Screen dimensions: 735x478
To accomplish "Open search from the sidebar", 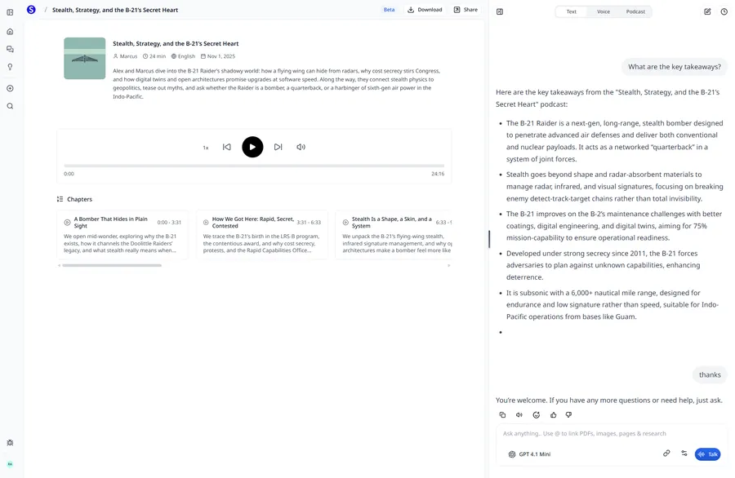I will [10, 106].
